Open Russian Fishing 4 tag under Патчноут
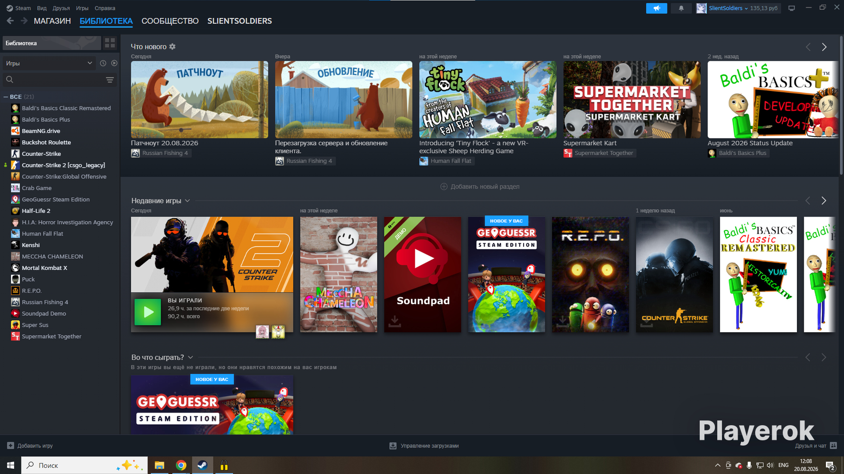 [161, 153]
